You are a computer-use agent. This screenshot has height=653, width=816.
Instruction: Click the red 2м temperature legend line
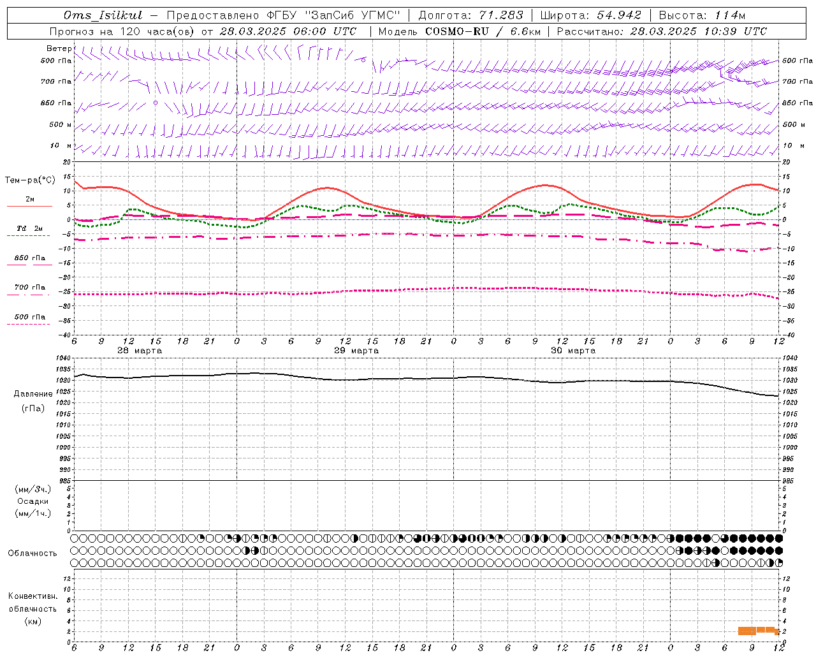pyautogui.click(x=29, y=206)
